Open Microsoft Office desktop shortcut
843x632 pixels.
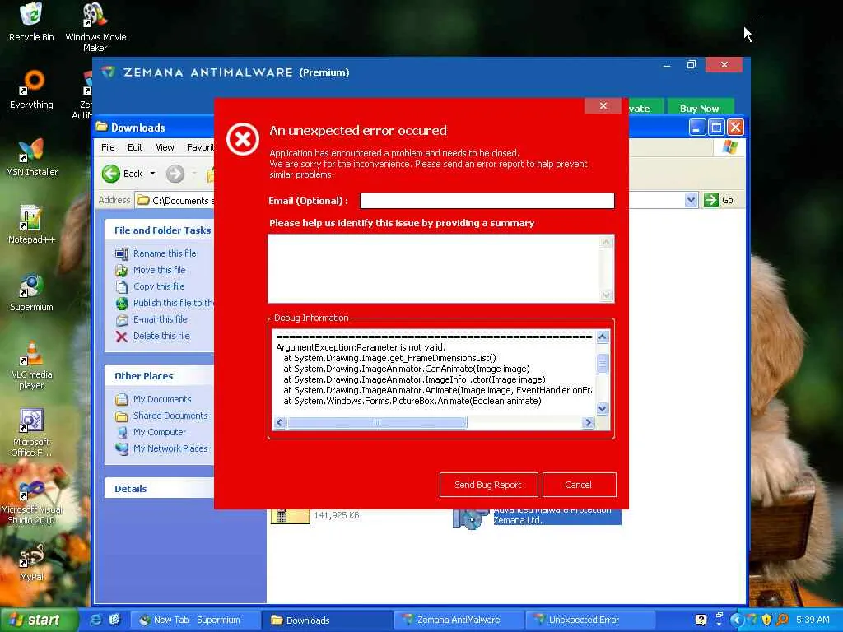(31, 433)
